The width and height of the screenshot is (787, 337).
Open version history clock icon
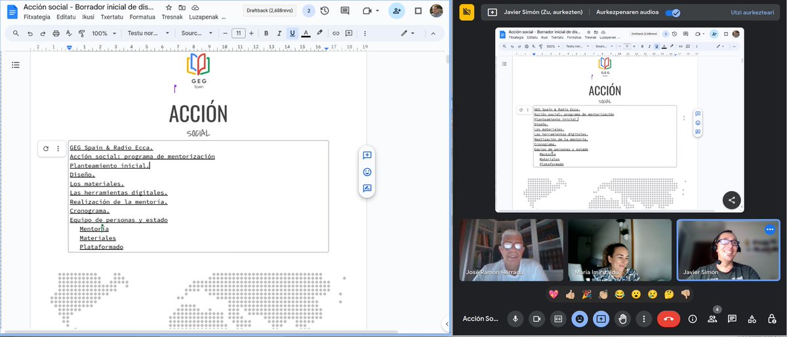(x=325, y=11)
